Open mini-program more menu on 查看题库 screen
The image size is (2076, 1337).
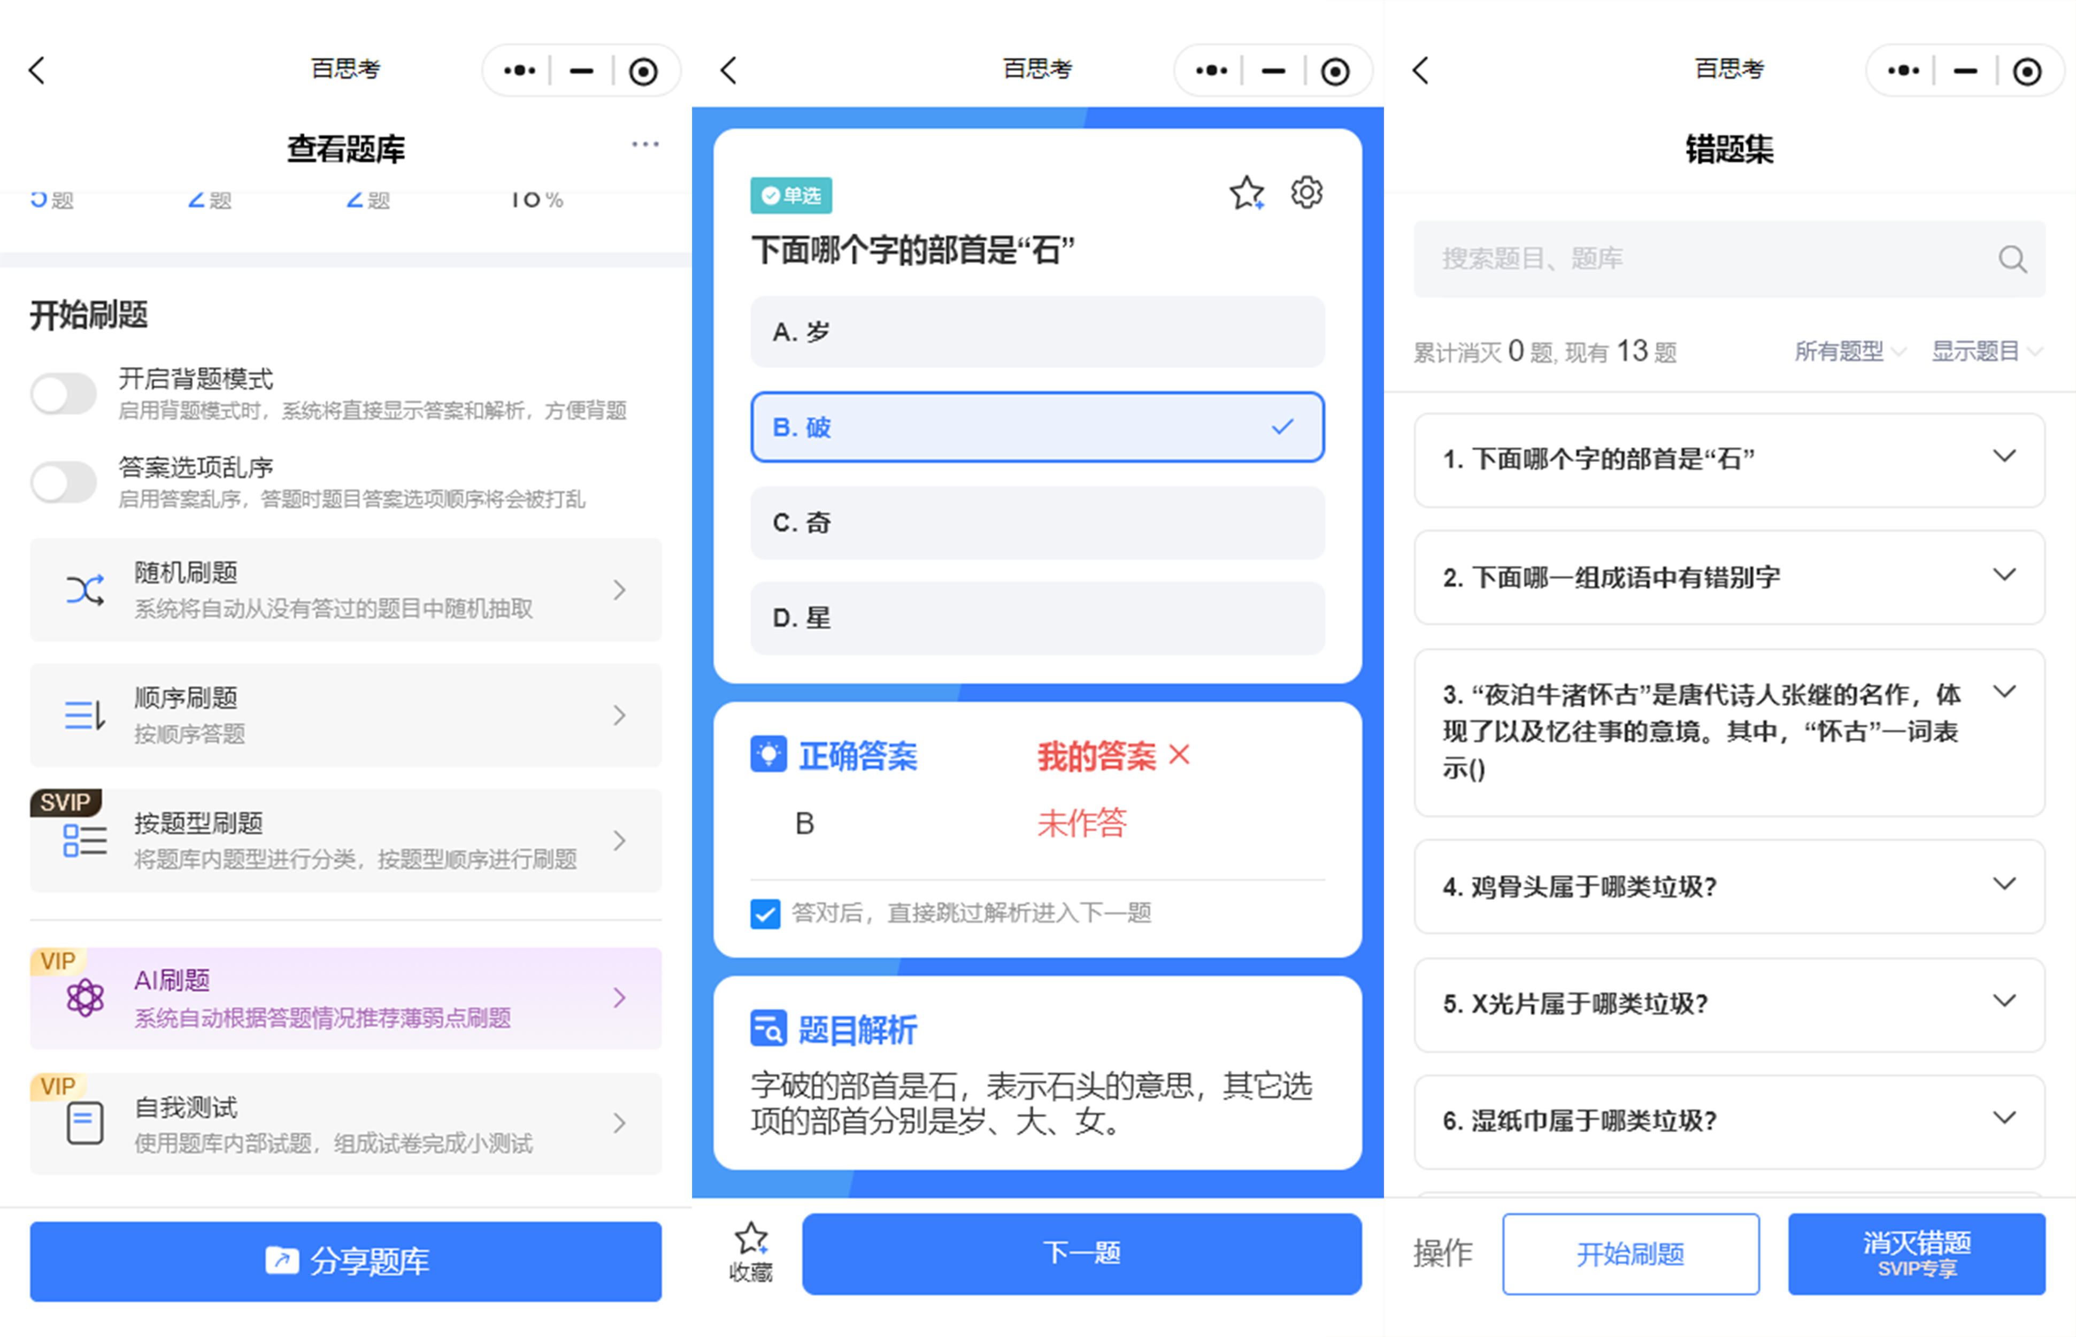tap(519, 70)
